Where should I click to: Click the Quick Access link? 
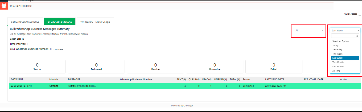[351, 14]
